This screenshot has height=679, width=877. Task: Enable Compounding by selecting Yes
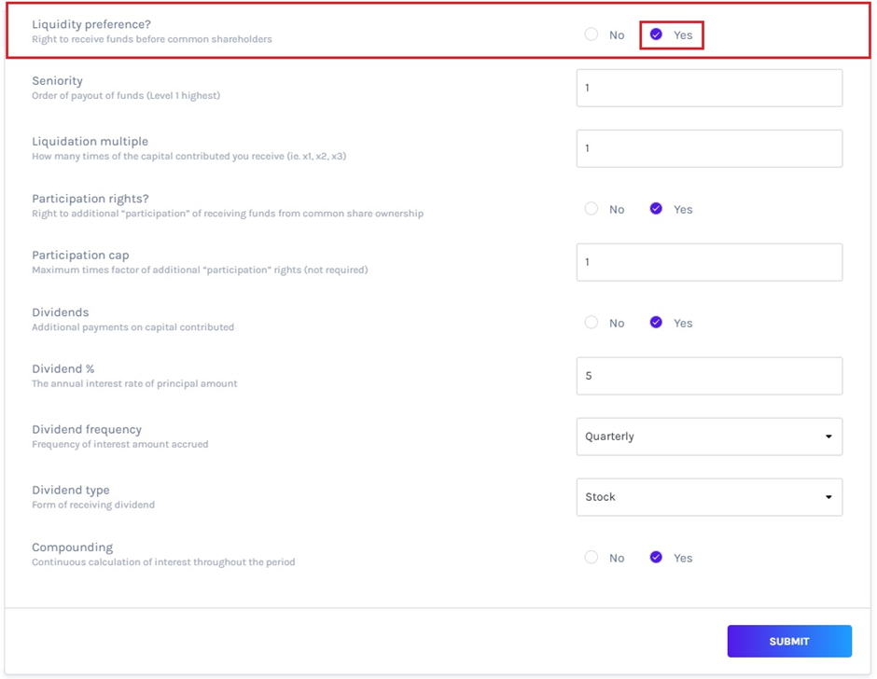[x=657, y=558]
